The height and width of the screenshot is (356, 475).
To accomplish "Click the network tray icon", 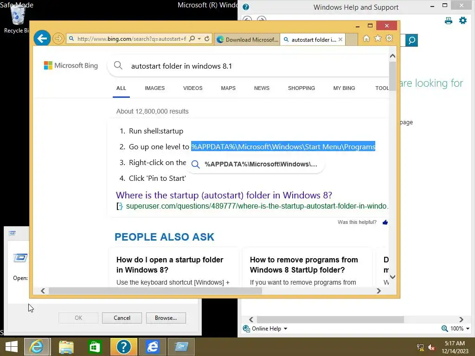I will tap(420, 347).
